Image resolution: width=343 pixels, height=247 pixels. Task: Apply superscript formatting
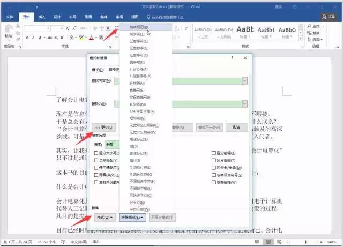[62, 38]
